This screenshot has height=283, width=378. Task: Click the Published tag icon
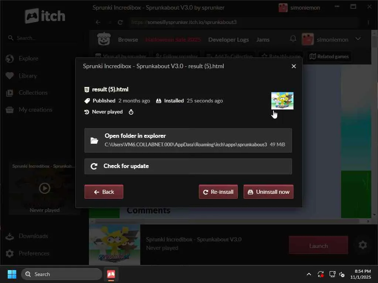(87, 101)
